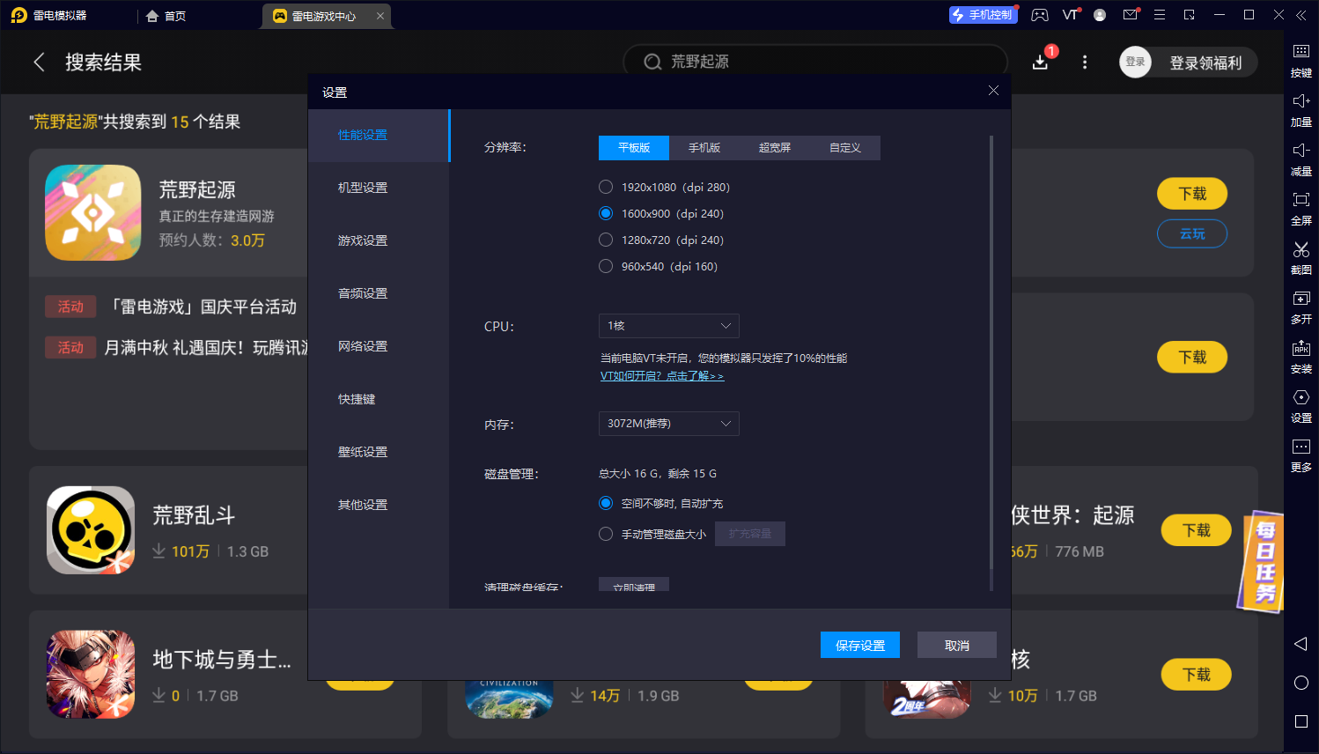Screen dimensions: 1319x754
Task: Open the 按键 keymapping tool in right sidebar
Action: (x=1301, y=51)
